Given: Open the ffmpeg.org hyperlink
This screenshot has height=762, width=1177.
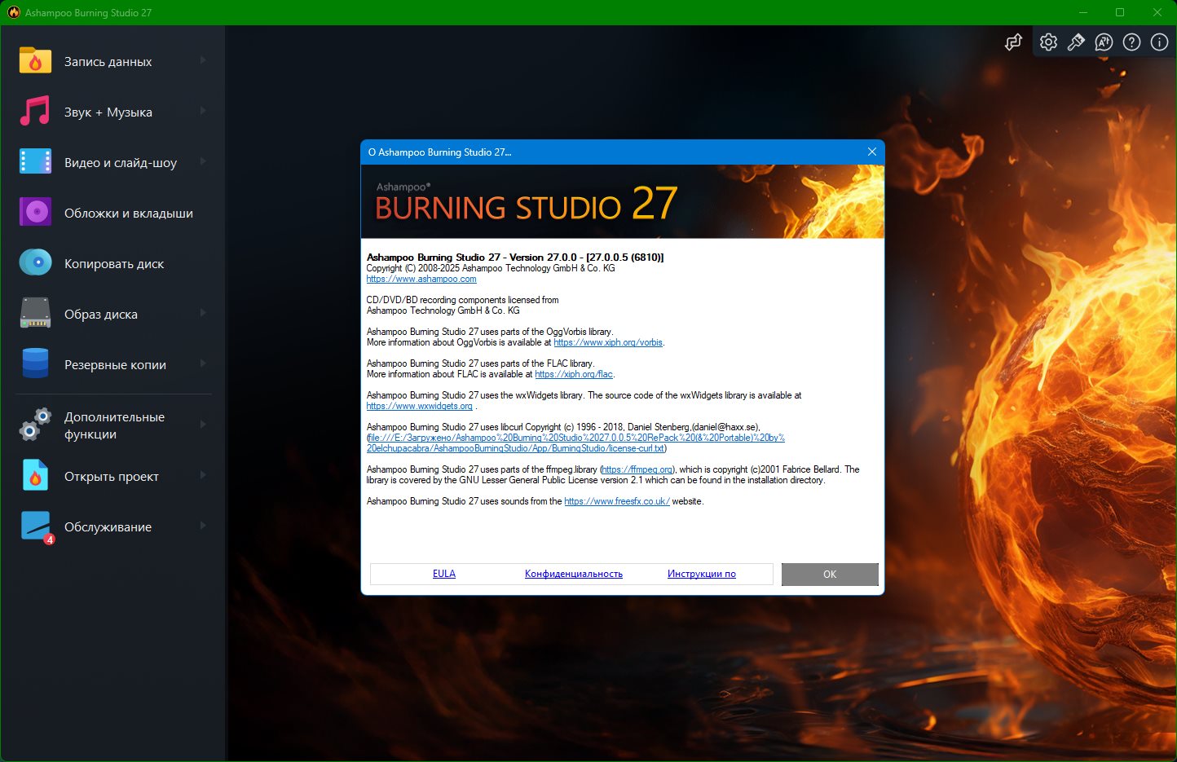Looking at the screenshot, I should coord(637,469).
